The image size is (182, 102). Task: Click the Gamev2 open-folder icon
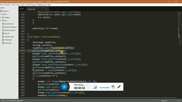1,11
